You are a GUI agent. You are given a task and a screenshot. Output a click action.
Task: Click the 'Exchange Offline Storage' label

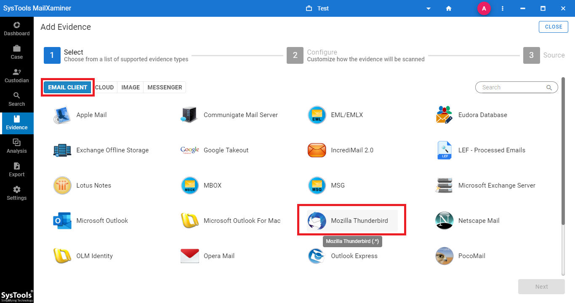point(112,150)
